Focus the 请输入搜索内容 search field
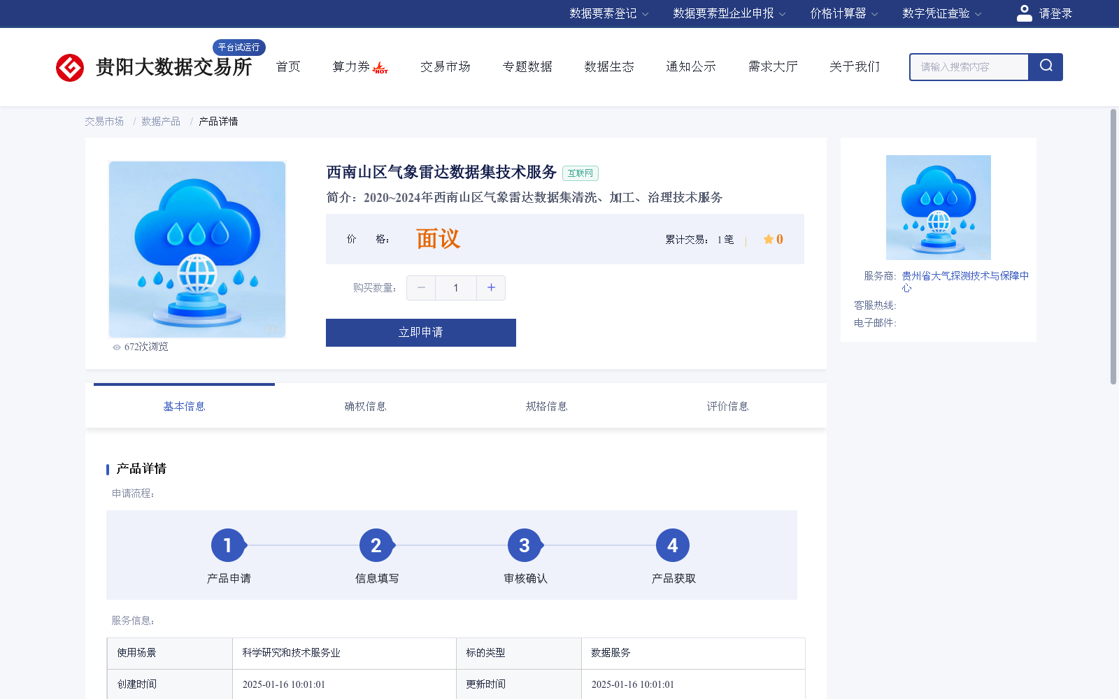 pos(969,67)
